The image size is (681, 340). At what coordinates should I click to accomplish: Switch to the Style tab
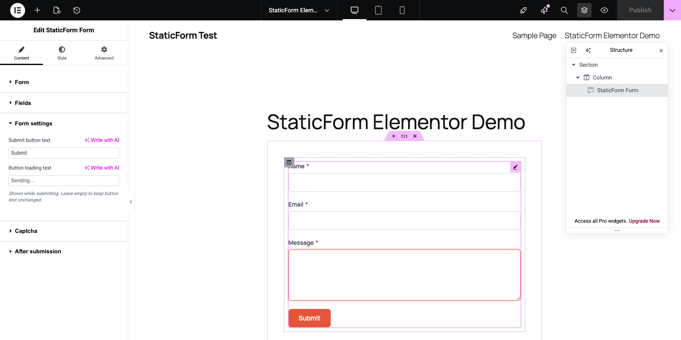pos(62,53)
